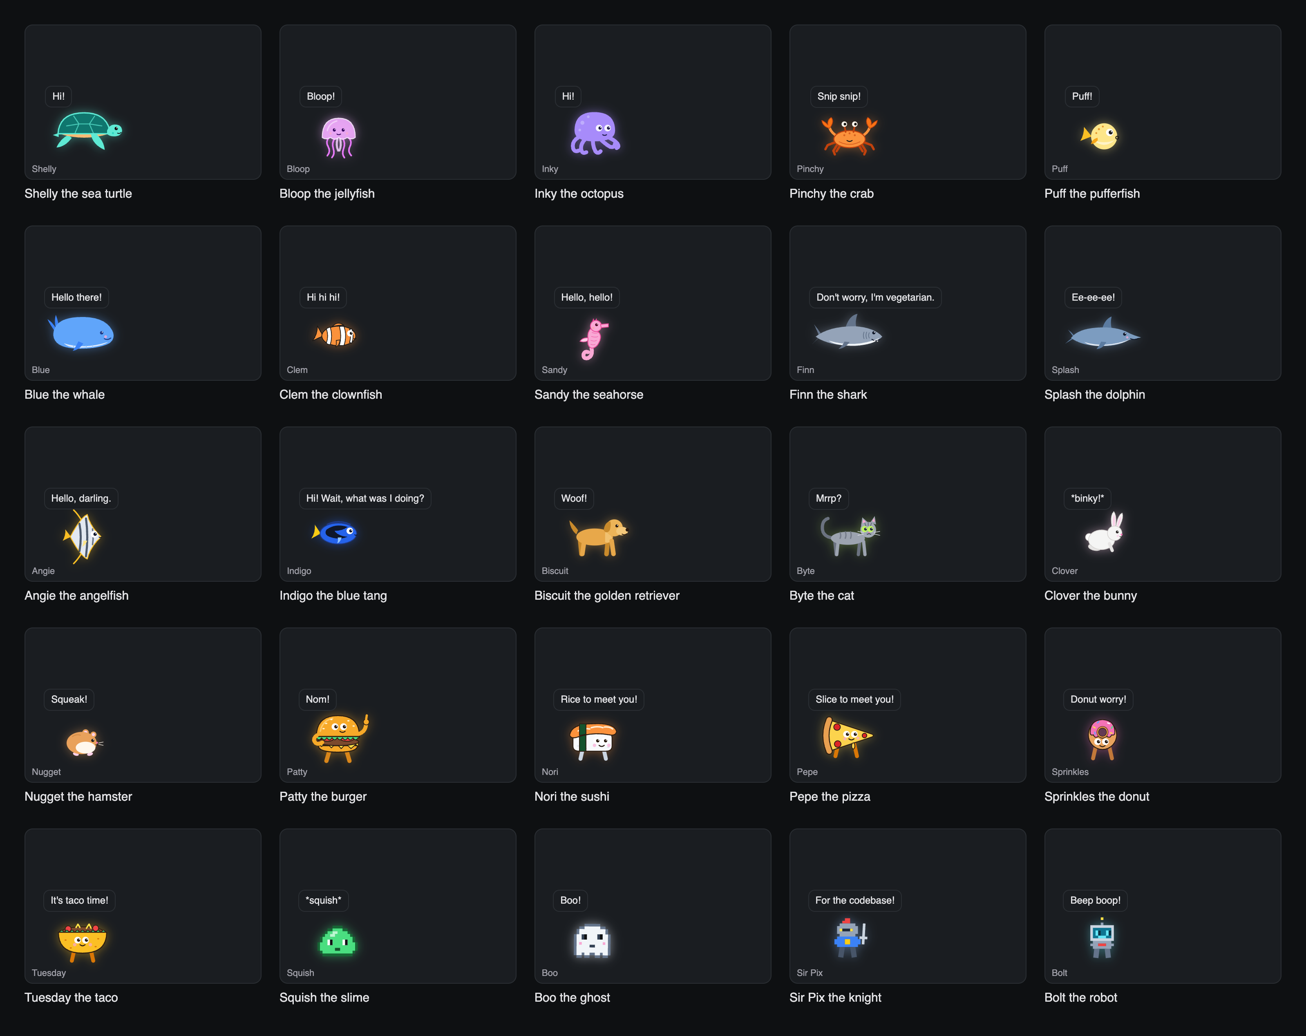The height and width of the screenshot is (1036, 1306).
Task: Click the 'For the codebase!' bubble
Action: [855, 900]
